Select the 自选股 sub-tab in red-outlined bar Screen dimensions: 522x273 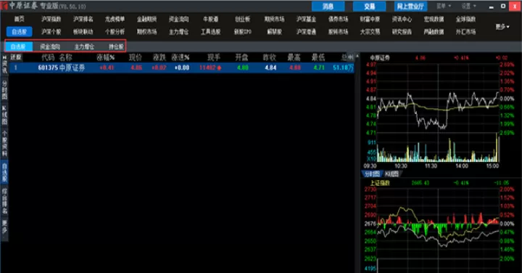point(19,46)
